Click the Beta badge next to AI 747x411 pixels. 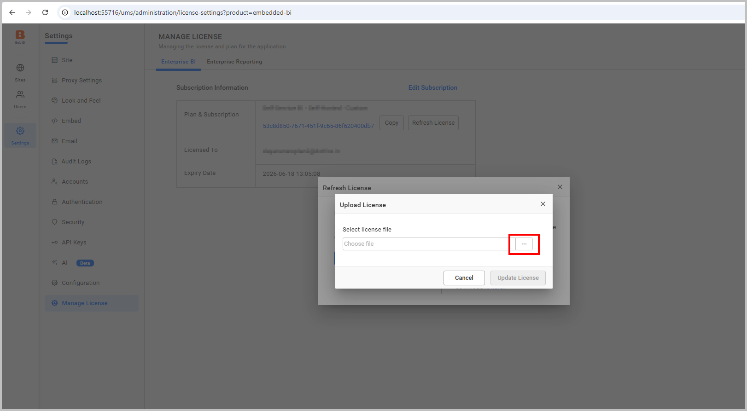click(x=85, y=263)
